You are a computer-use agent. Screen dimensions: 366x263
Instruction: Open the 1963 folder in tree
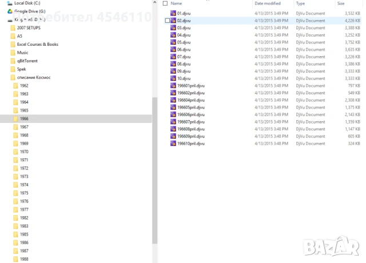pyautogui.click(x=24, y=94)
